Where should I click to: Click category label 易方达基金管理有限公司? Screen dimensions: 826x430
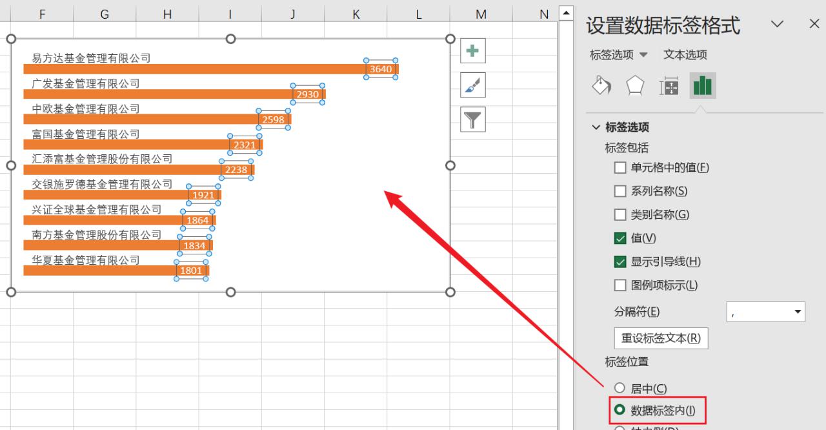pos(91,58)
